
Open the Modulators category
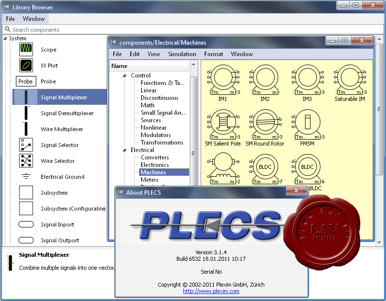click(155, 135)
